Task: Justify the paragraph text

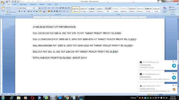Action: click(57, 11)
